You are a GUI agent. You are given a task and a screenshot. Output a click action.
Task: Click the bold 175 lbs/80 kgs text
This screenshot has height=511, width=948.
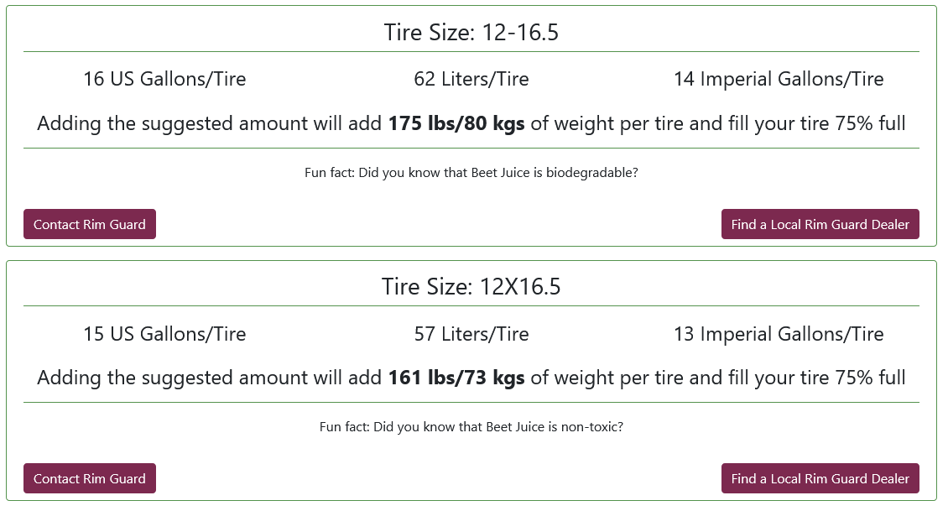[x=456, y=123]
